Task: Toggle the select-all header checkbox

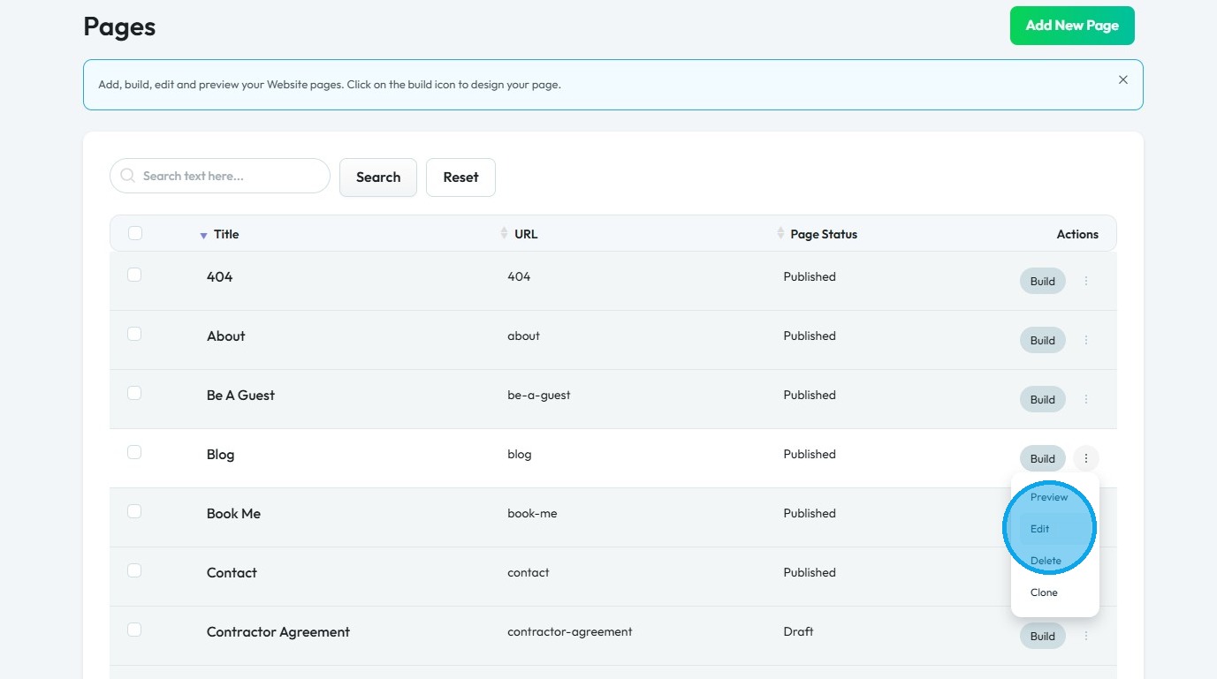Action: coord(135,233)
